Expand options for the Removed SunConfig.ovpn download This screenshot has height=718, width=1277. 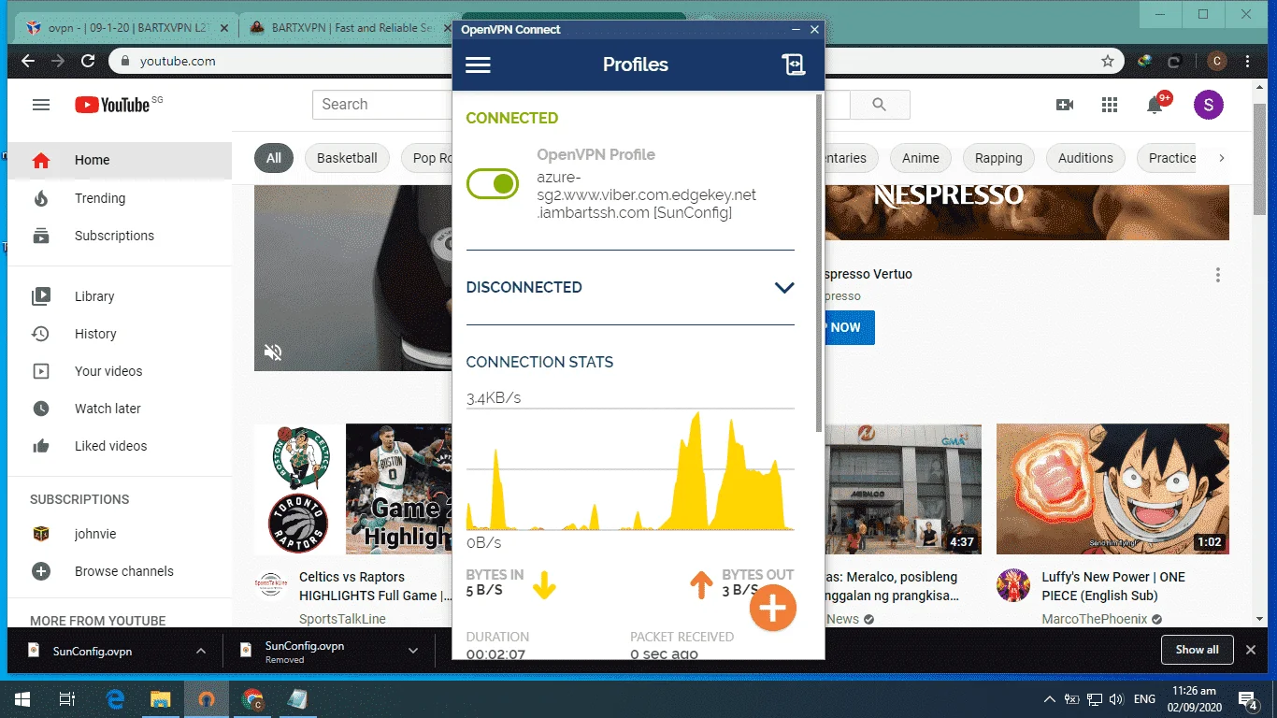(x=413, y=651)
